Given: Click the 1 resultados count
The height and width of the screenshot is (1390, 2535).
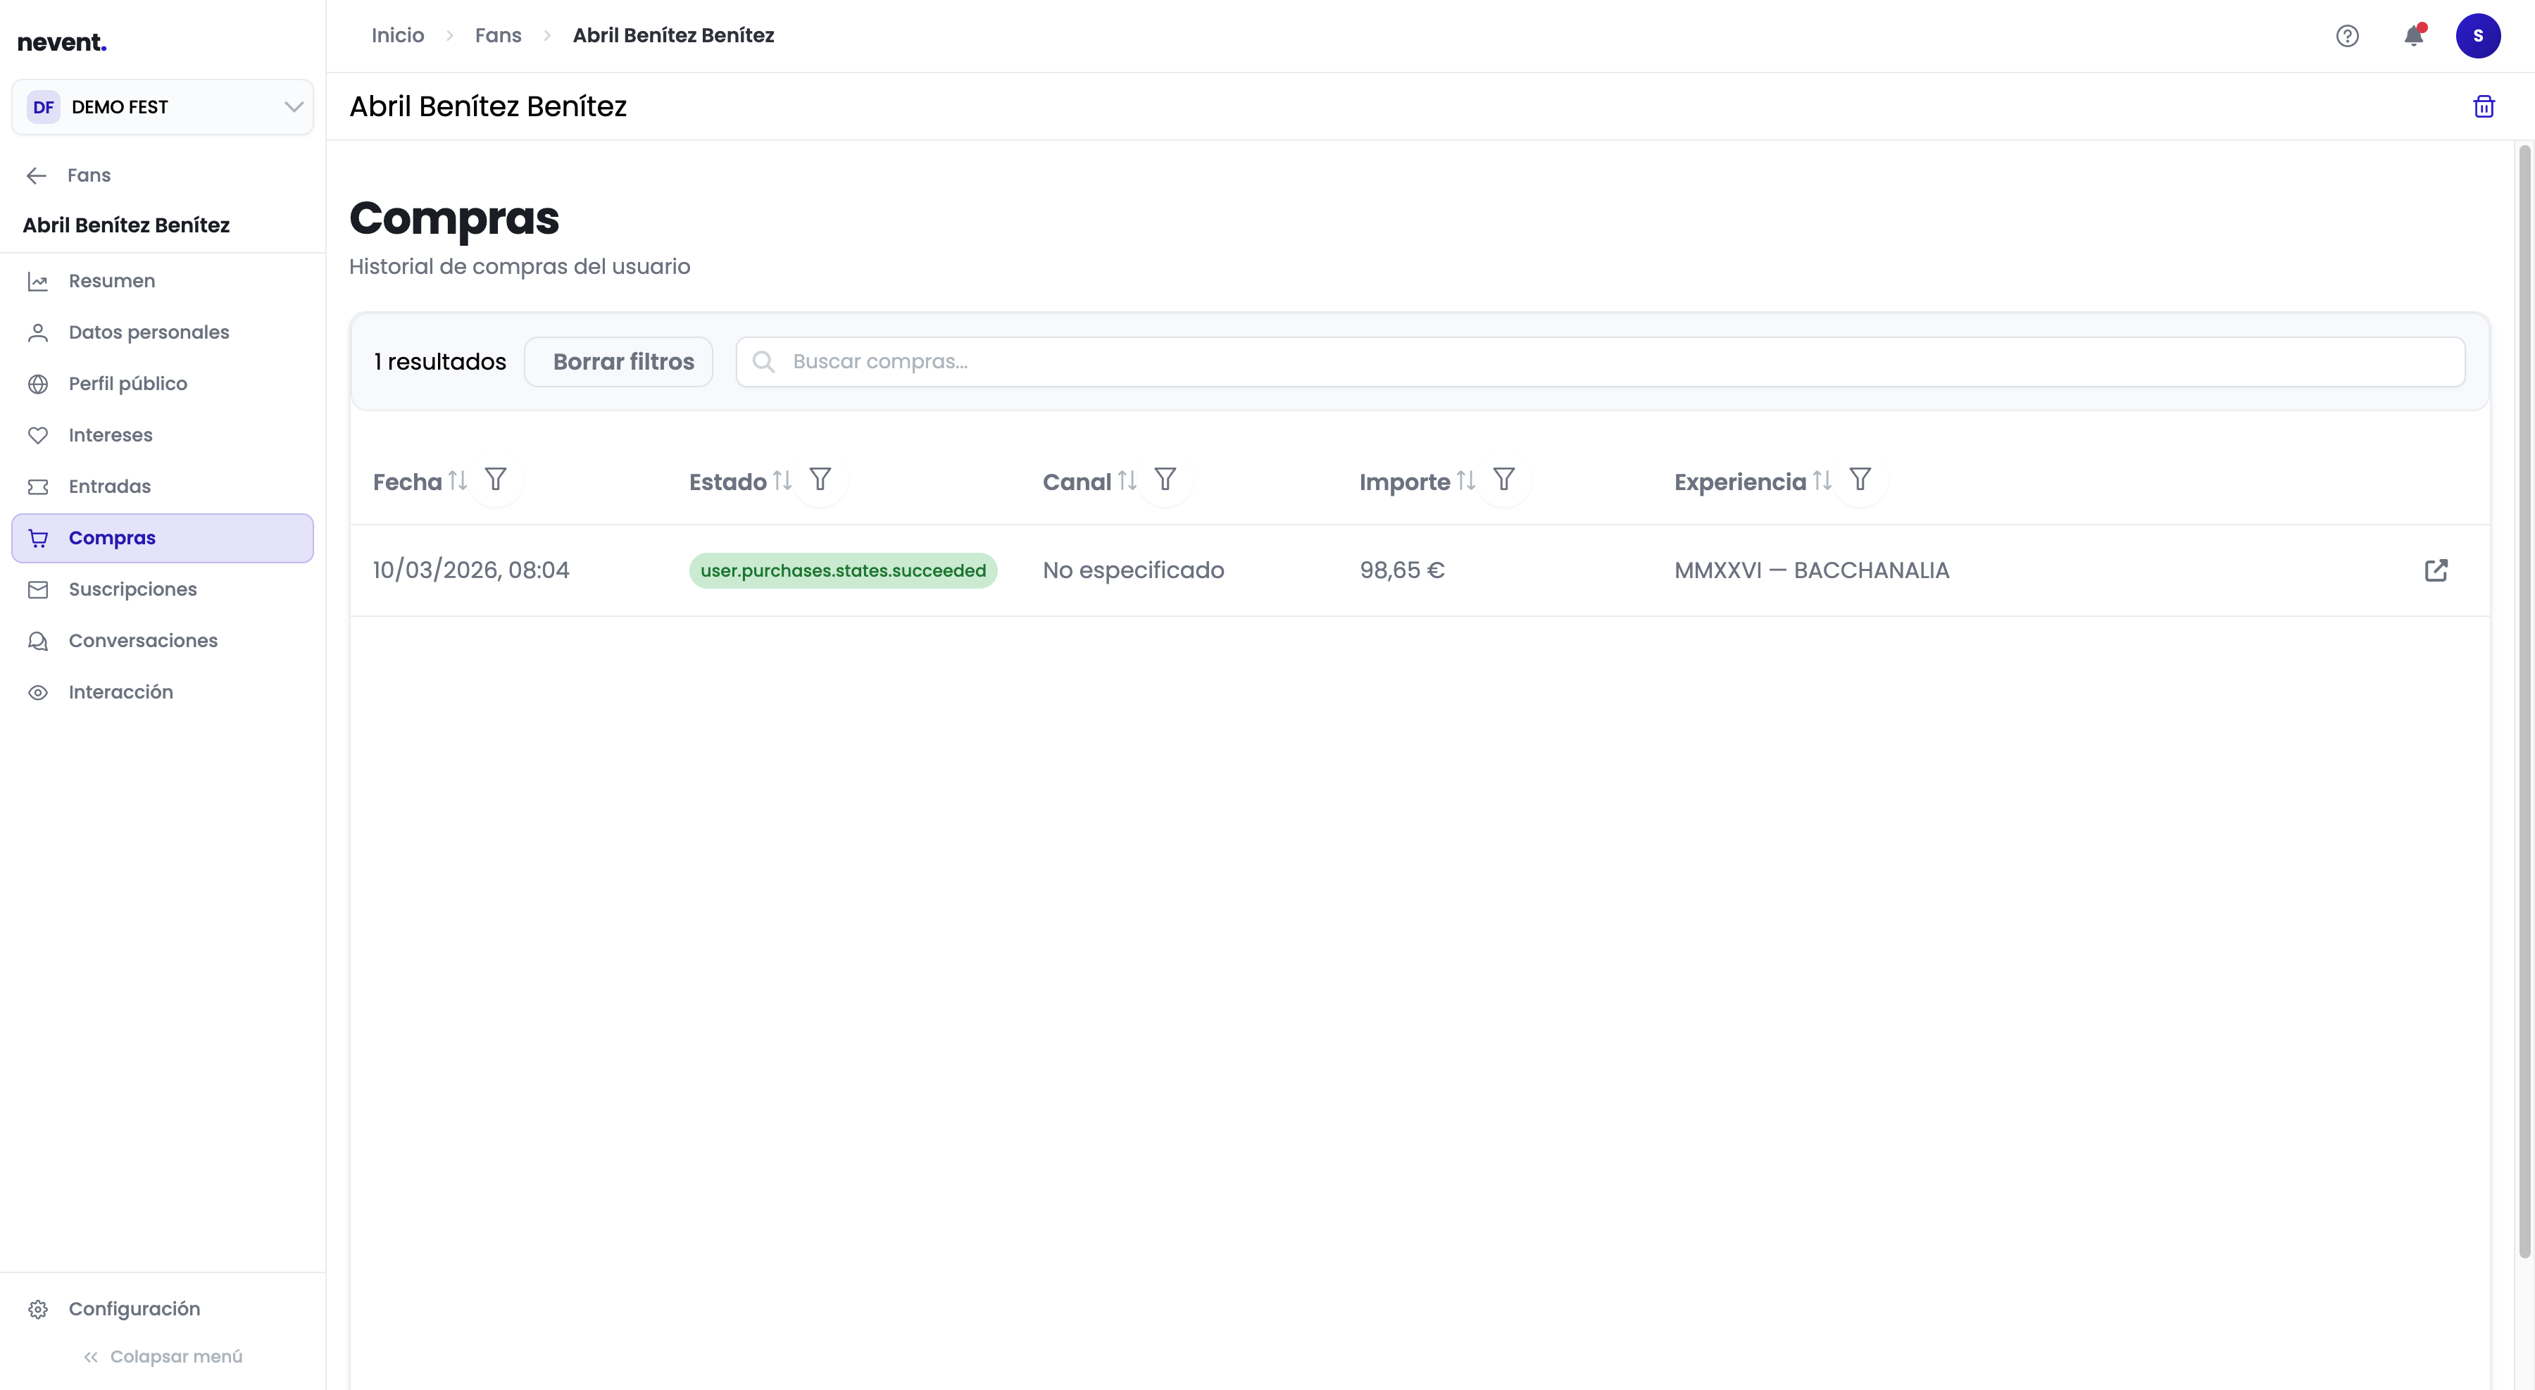Looking at the screenshot, I should click(x=440, y=362).
